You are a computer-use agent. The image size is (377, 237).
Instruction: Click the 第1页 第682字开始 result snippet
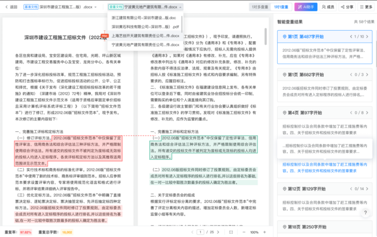pyautogui.click(x=325, y=92)
